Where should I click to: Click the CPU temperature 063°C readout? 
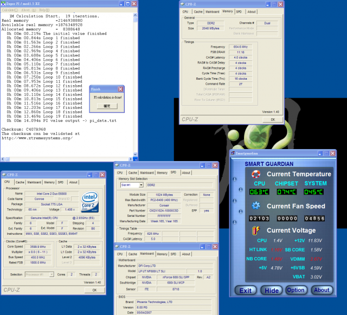click(x=259, y=192)
